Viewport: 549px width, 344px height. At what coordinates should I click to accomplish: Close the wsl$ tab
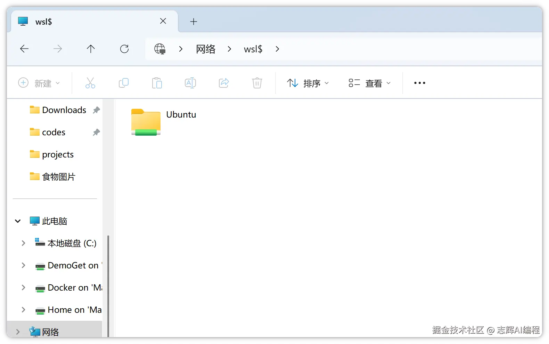[x=163, y=21]
